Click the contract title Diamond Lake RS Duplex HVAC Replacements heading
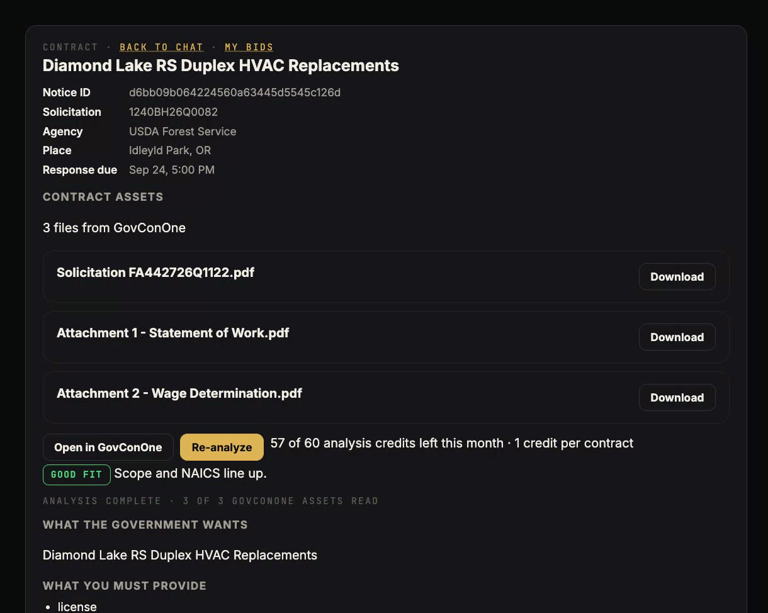The width and height of the screenshot is (768, 613). pos(221,65)
